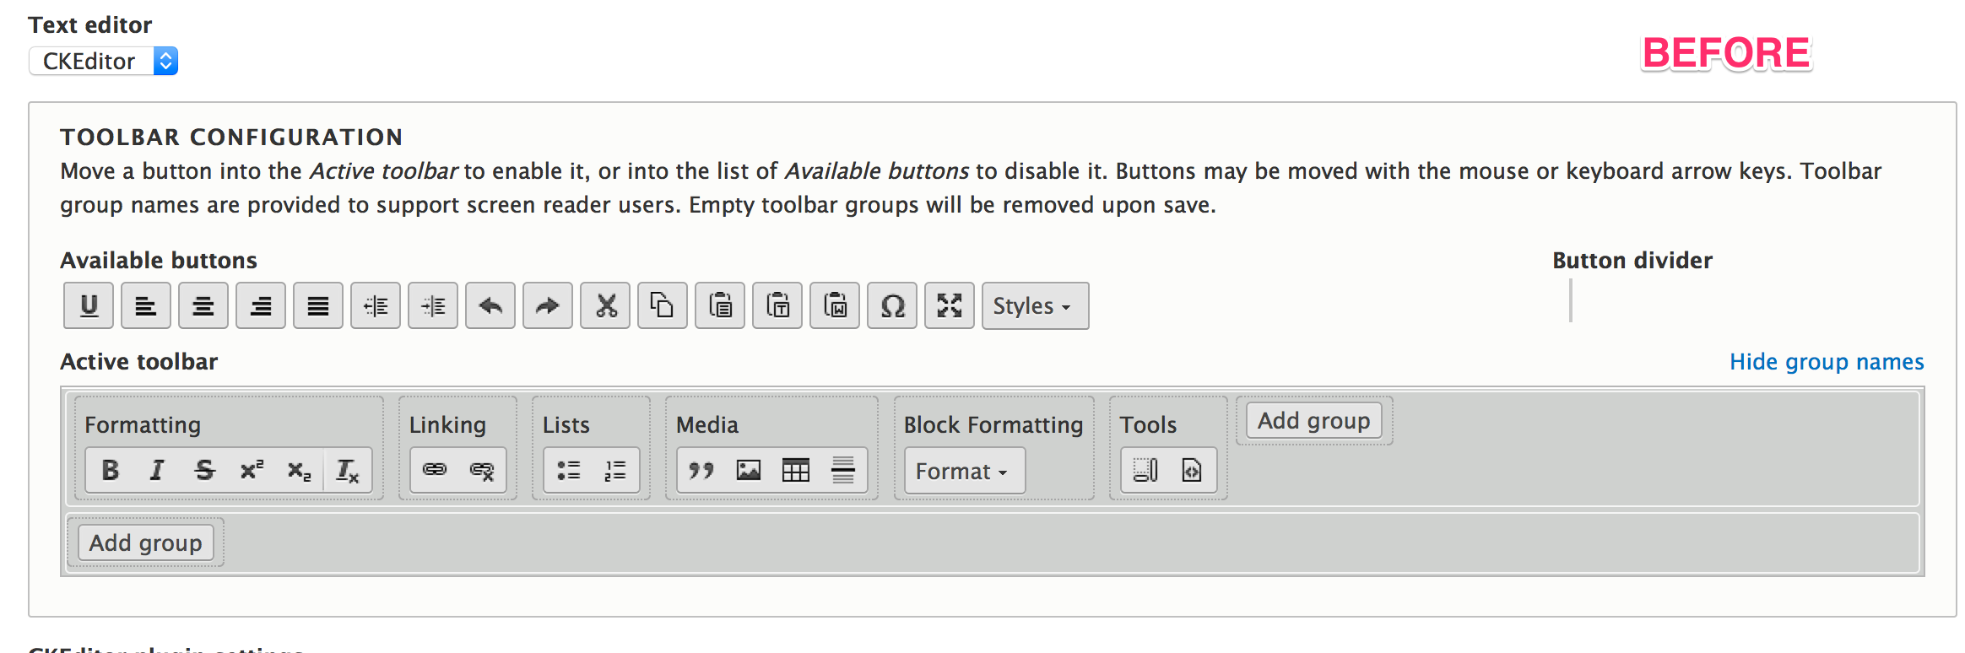Click the Hide group names link

point(1826,361)
